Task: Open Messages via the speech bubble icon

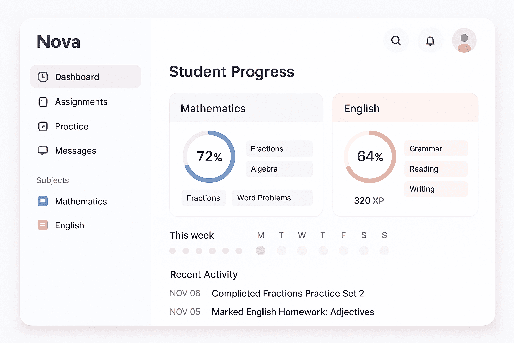Action: tap(43, 150)
